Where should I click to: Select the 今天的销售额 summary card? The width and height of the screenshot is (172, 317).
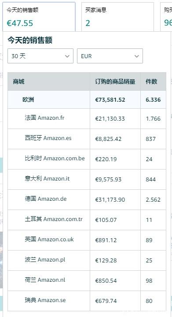coord(39,17)
